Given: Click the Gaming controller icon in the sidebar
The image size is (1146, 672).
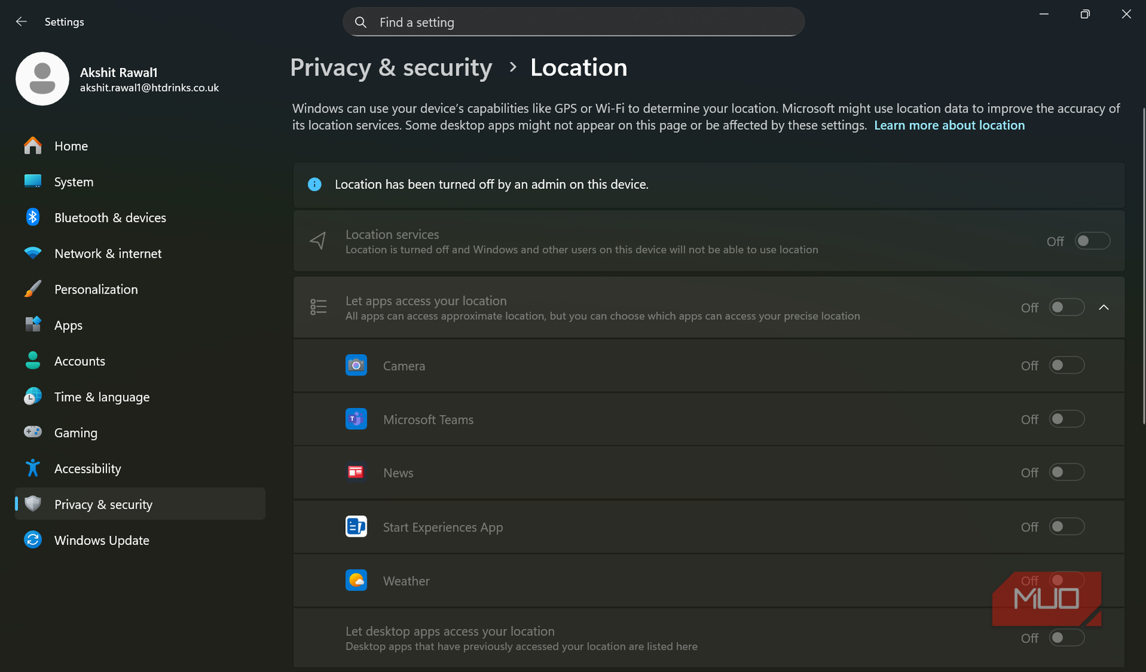Looking at the screenshot, I should (33, 432).
